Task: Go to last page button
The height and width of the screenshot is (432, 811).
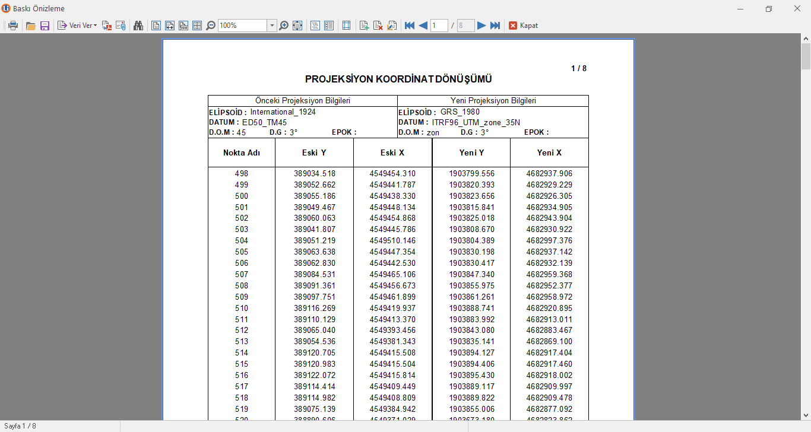Action: 495,26
